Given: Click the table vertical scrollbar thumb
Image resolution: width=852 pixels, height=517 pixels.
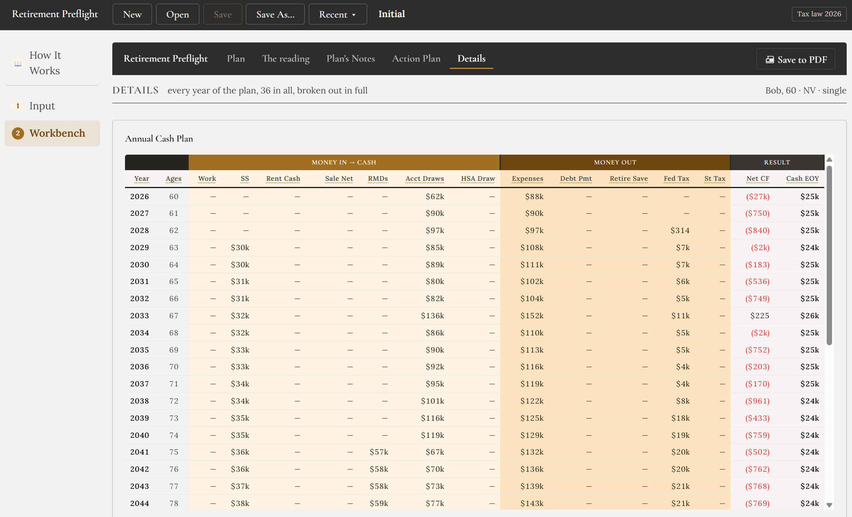Looking at the screenshot, I should [829, 255].
